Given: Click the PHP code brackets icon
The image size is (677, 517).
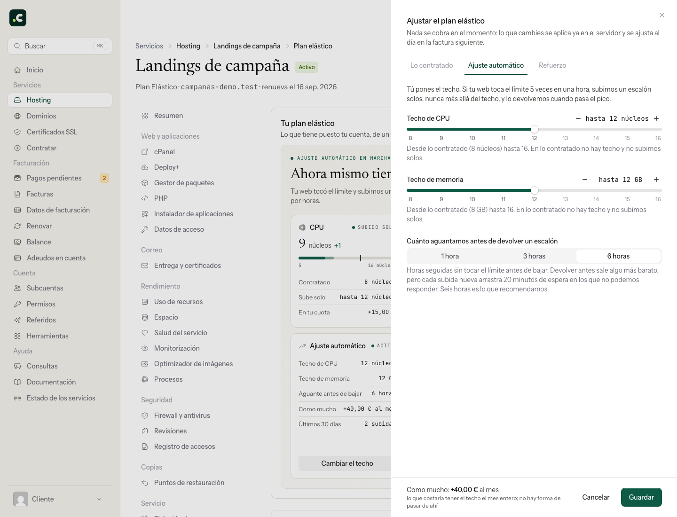Looking at the screenshot, I should point(145,198).
